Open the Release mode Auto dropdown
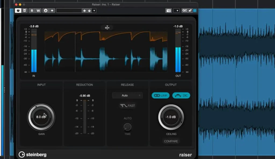 127,95
